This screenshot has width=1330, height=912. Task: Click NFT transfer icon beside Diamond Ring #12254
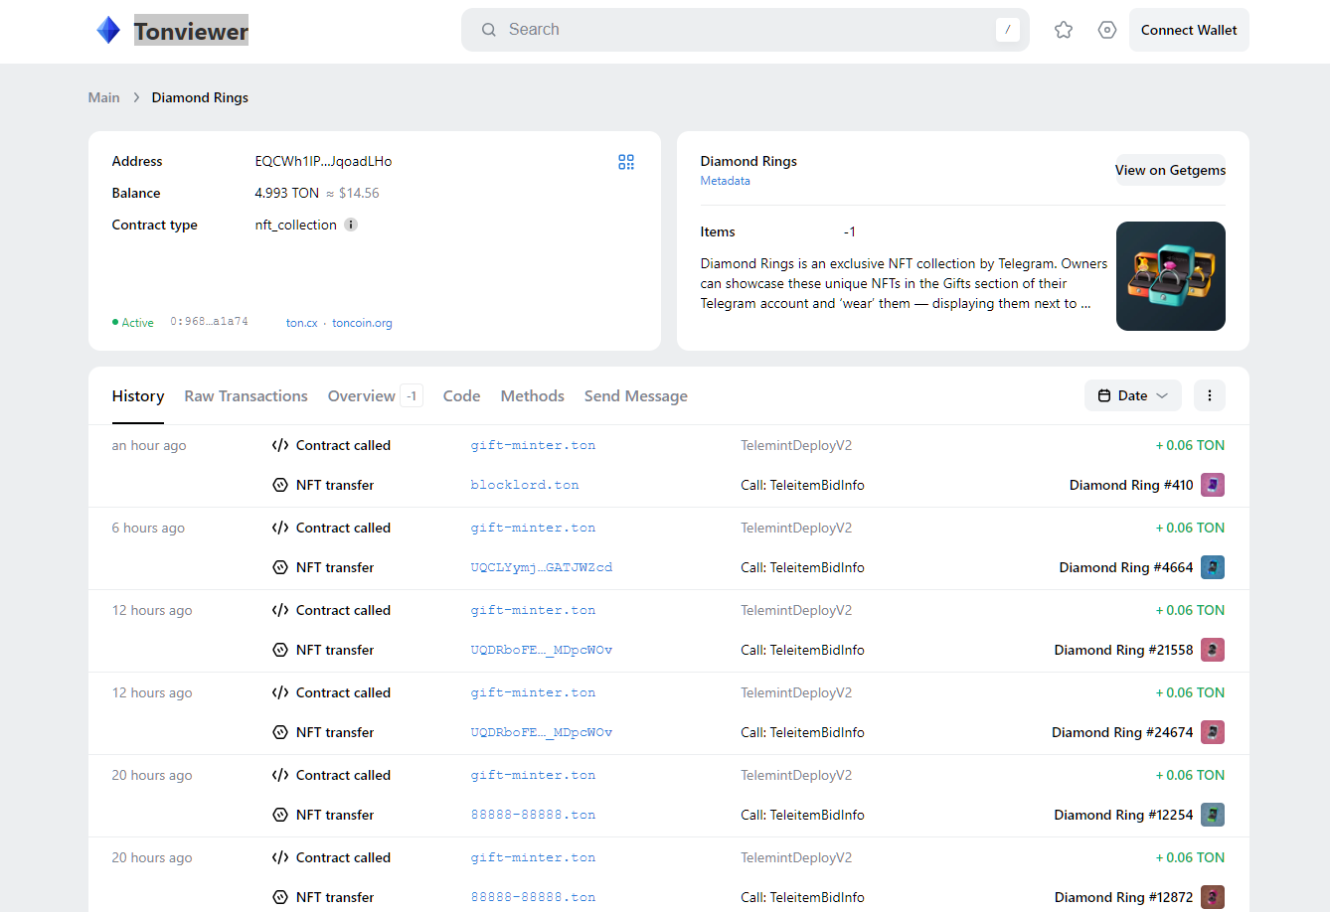(280, 815)
